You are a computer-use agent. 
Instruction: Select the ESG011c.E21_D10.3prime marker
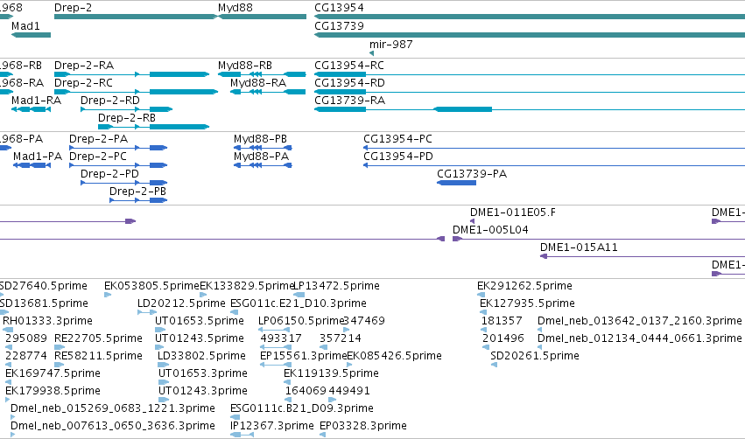[235, 312]
